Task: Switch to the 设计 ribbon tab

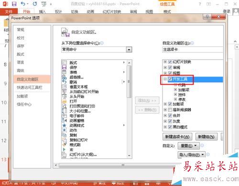Action: click(x=58, y=11)
